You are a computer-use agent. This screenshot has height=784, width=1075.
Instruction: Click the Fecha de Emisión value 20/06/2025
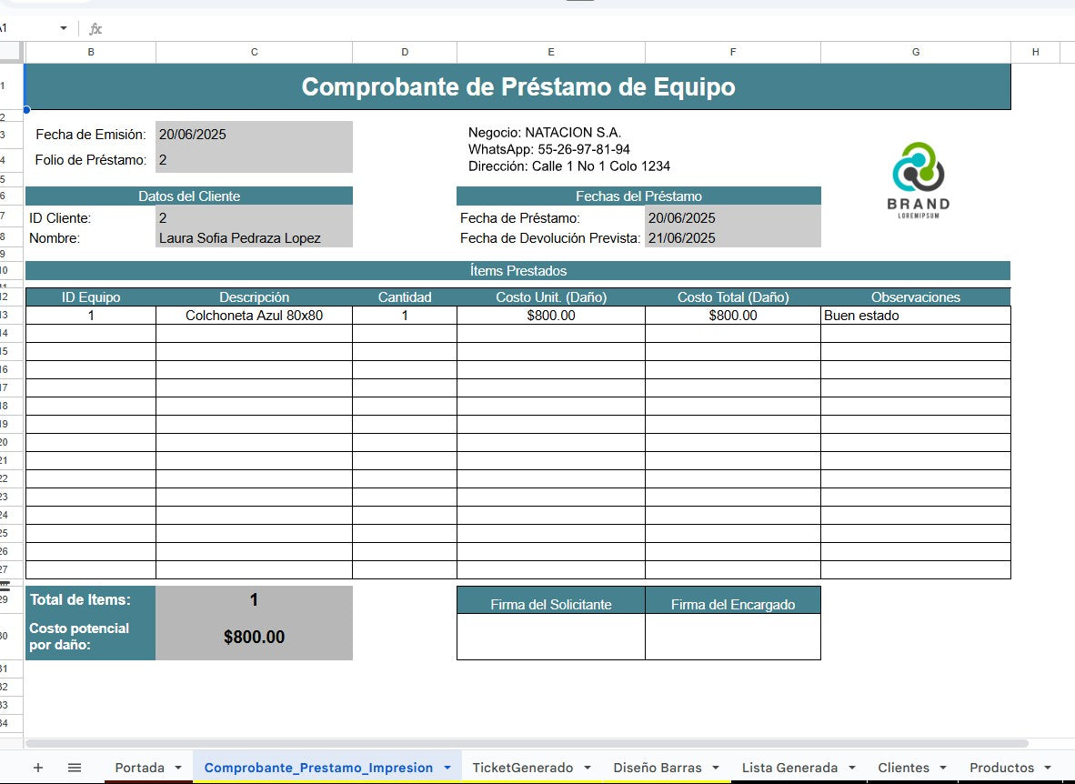click(255, 135)
